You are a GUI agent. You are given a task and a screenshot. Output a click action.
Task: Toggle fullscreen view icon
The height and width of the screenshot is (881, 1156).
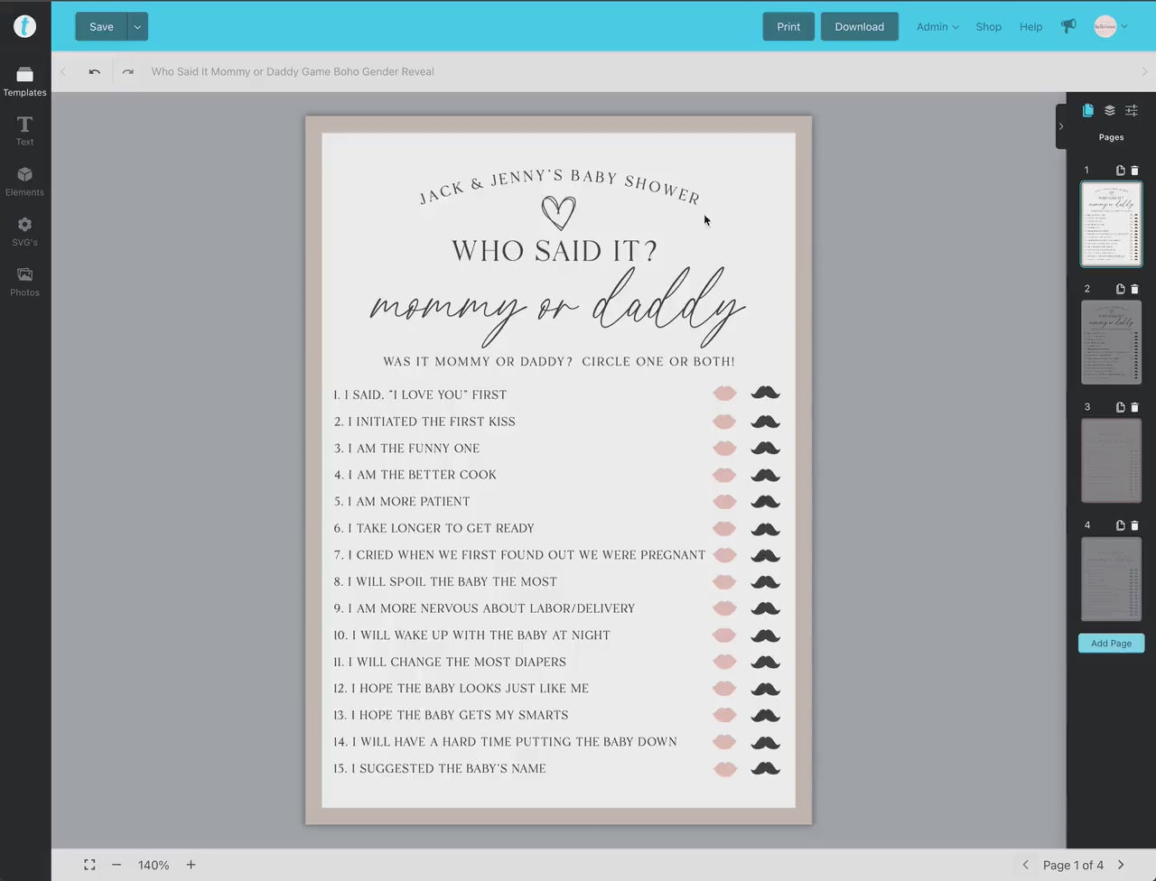[x=89, y=865]
